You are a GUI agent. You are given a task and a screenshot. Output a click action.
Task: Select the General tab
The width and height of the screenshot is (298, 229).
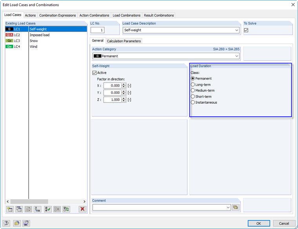tap(98, 40)
